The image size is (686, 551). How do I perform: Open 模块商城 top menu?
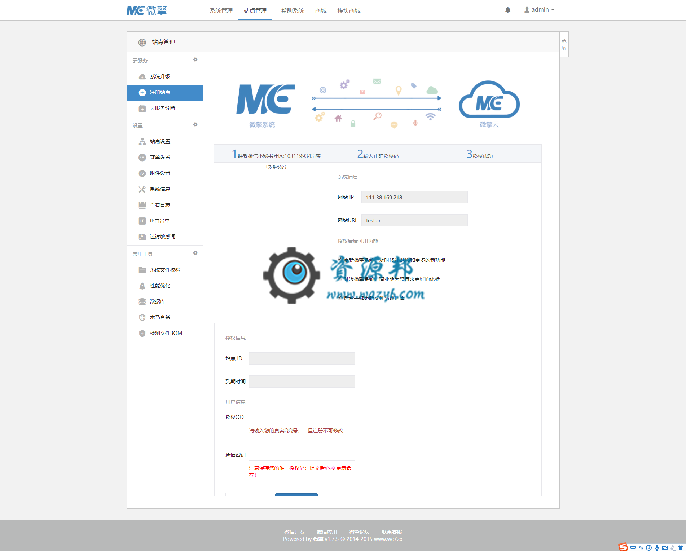tap(349, 10)
